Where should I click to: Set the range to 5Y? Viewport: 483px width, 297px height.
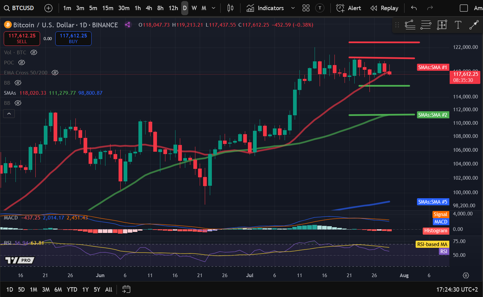(97, 289)
